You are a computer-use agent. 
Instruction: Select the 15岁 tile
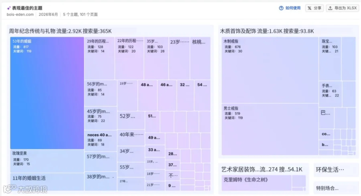click(x=155, y=163)
